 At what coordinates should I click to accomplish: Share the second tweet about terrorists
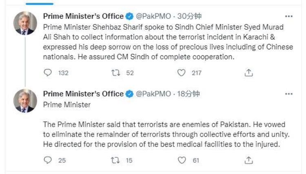point(248,160)
